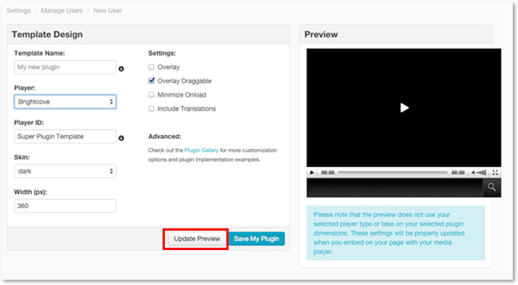This screenshot has height=285, width=518.
Task: Click the Update Preview button
Action: click(197, 239)
